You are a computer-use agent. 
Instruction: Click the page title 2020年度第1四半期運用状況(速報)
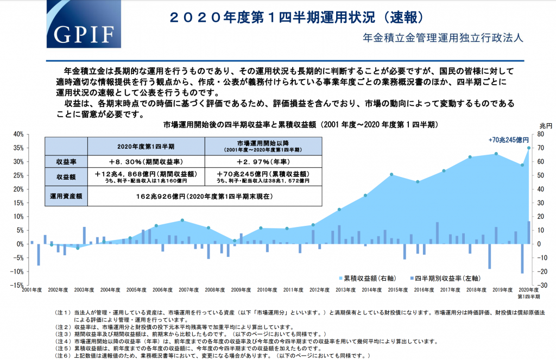[296, 17]
